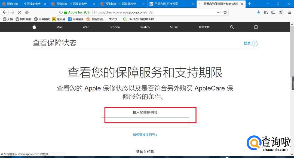
Task: Switch to the 苹果官网_百度搜索 tab
Action: pyautogui.click(x=172, y=4)
